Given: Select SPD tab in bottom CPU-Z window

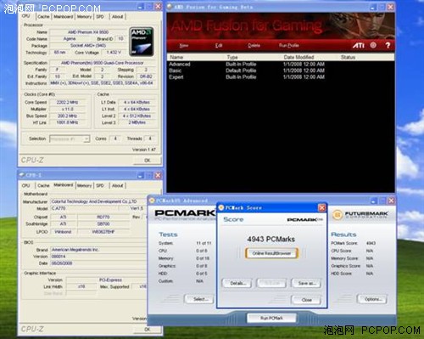Looking at the screenshot, I should pos(100,185).
